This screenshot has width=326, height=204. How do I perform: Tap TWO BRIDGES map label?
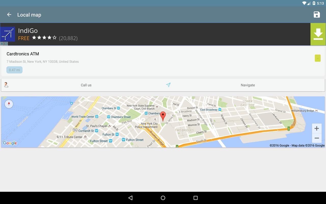tap(184, 130)
